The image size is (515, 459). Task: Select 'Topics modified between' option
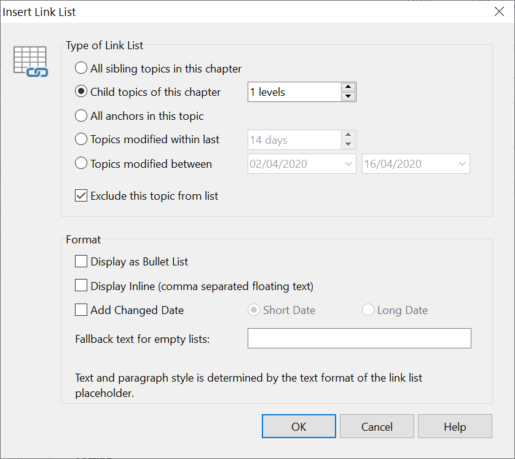click(81, 163)
